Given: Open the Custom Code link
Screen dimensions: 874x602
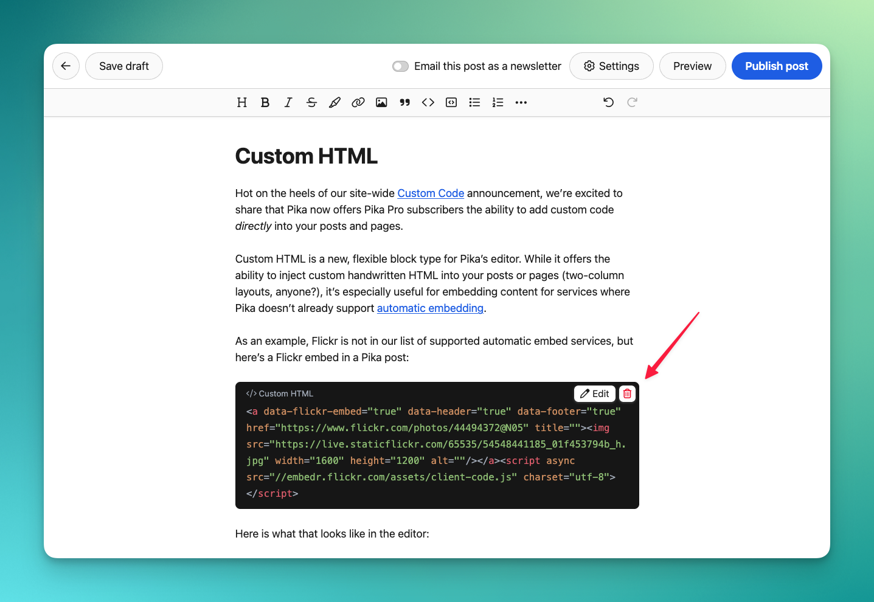Looking at the screenshot, I should [x=431, y=193].
